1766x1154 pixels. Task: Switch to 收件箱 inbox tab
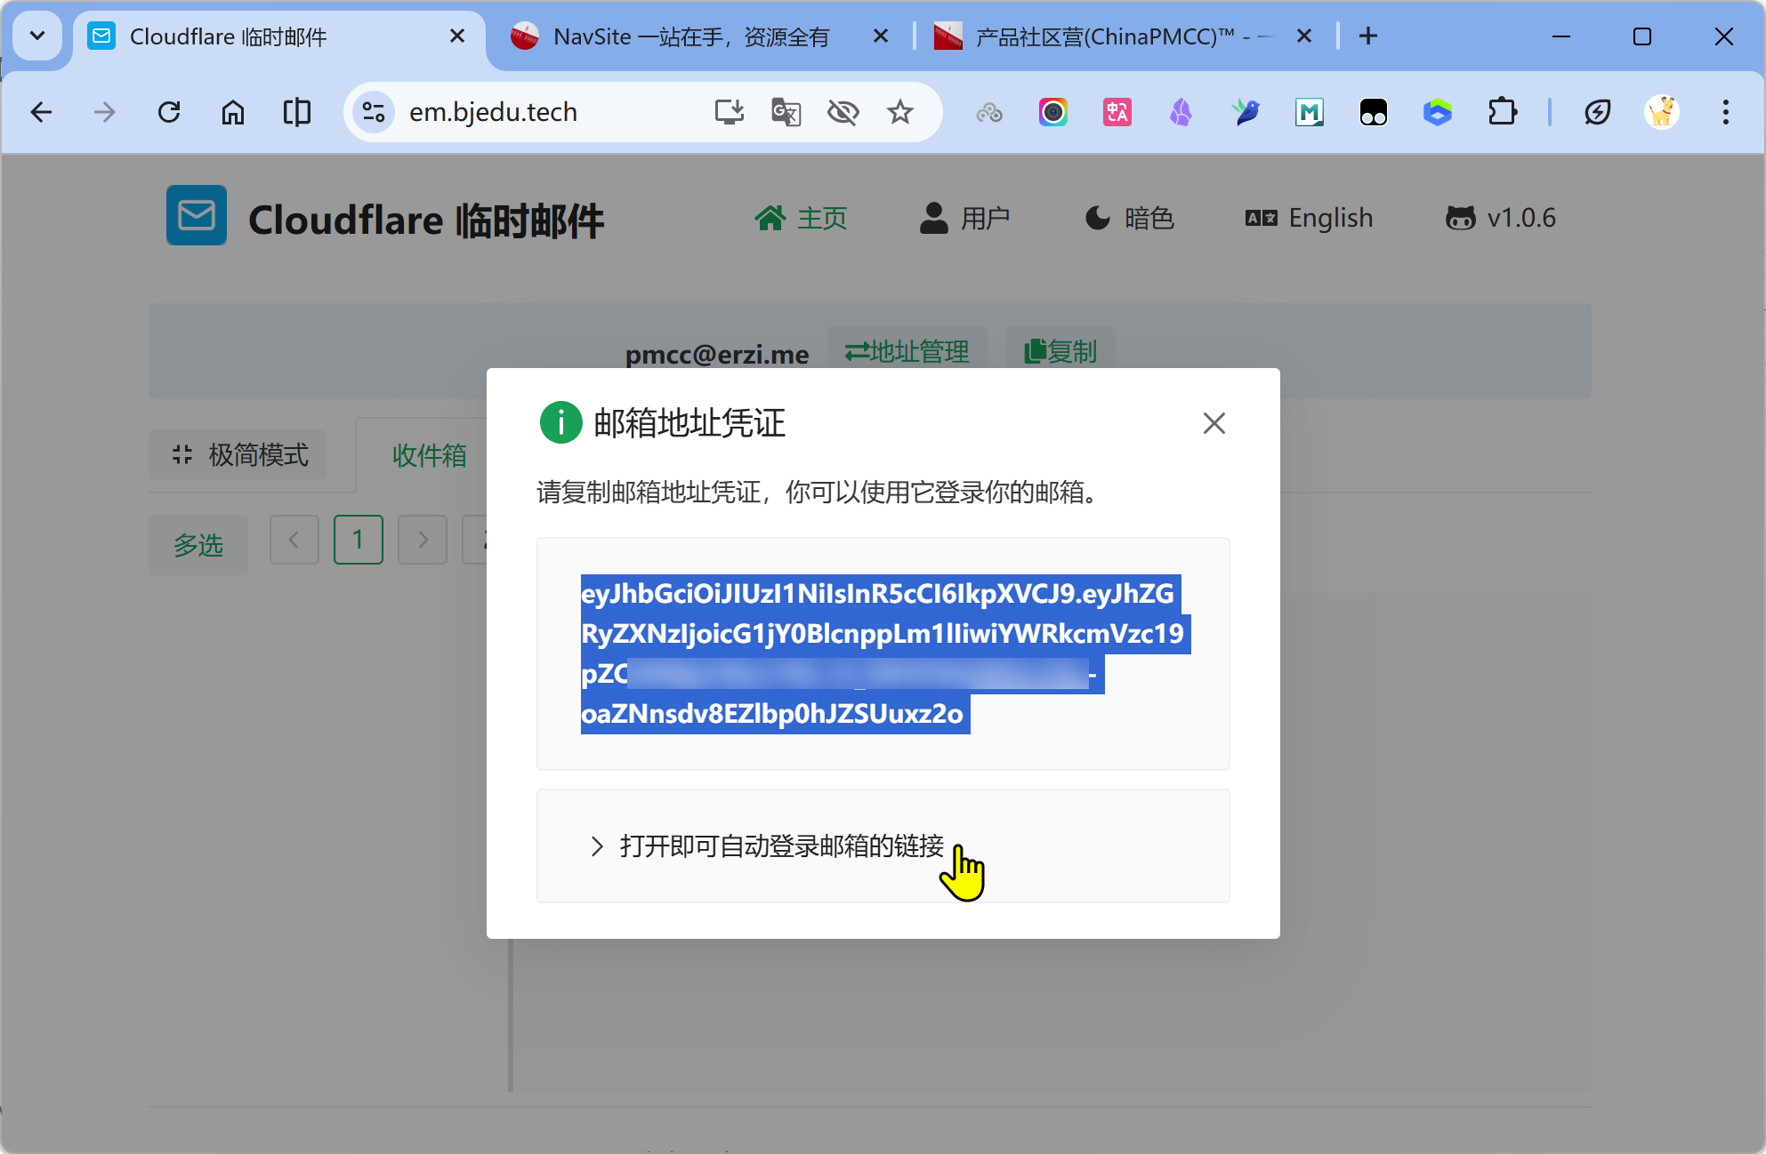(429, 455)
